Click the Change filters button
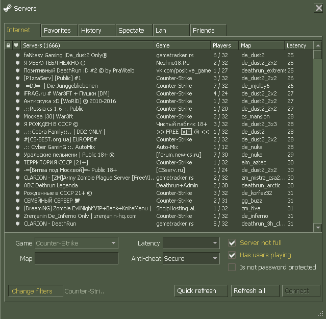The width and height of the screenshot is (326, 319). [x=36, y=291]
